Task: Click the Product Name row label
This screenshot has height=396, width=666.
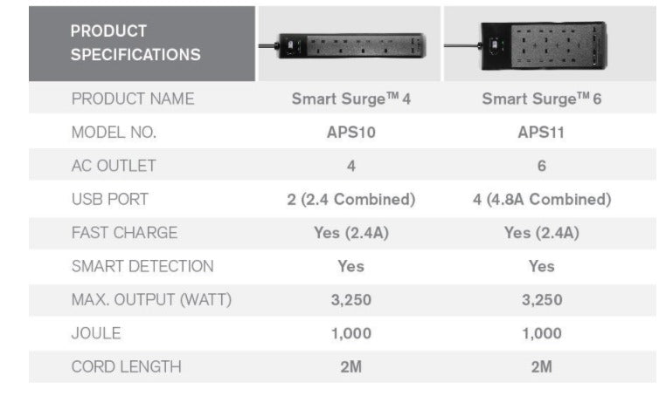Action: 133,99
